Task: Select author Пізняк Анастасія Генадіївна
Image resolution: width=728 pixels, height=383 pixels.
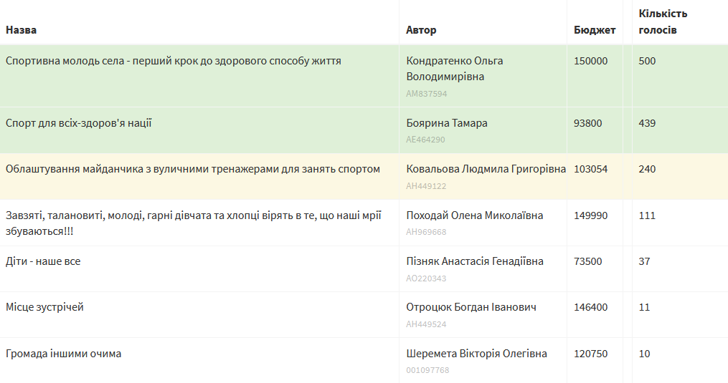Action: (x=475, y=261)
